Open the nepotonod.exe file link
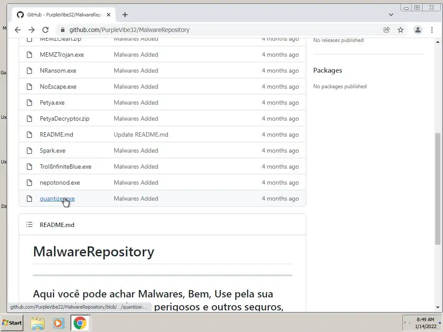This screenshot has width=443, height=332. (60, 183)
